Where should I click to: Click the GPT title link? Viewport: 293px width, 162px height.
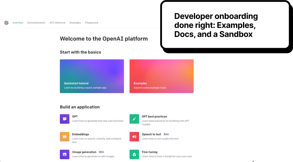tap(75, 117)
